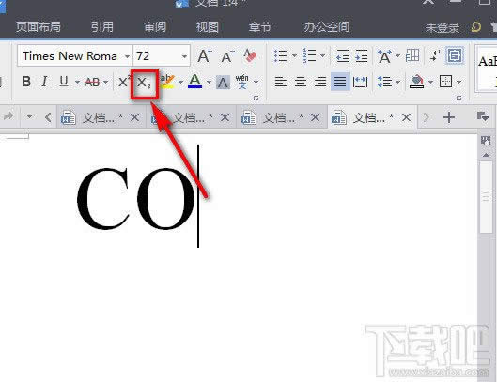Viewport: 497px width, 382px height.
Task: Open the 审阅 ribbon tab
Action: (155, 26)
